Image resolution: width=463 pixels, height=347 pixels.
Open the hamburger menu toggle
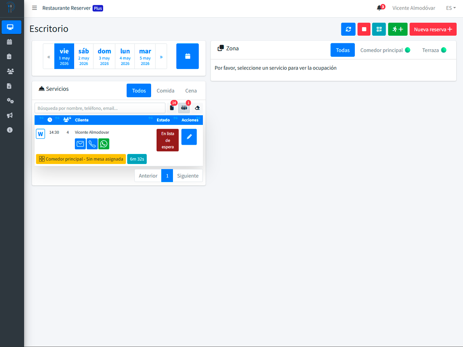pyautogui.click(x=35, y=8)
